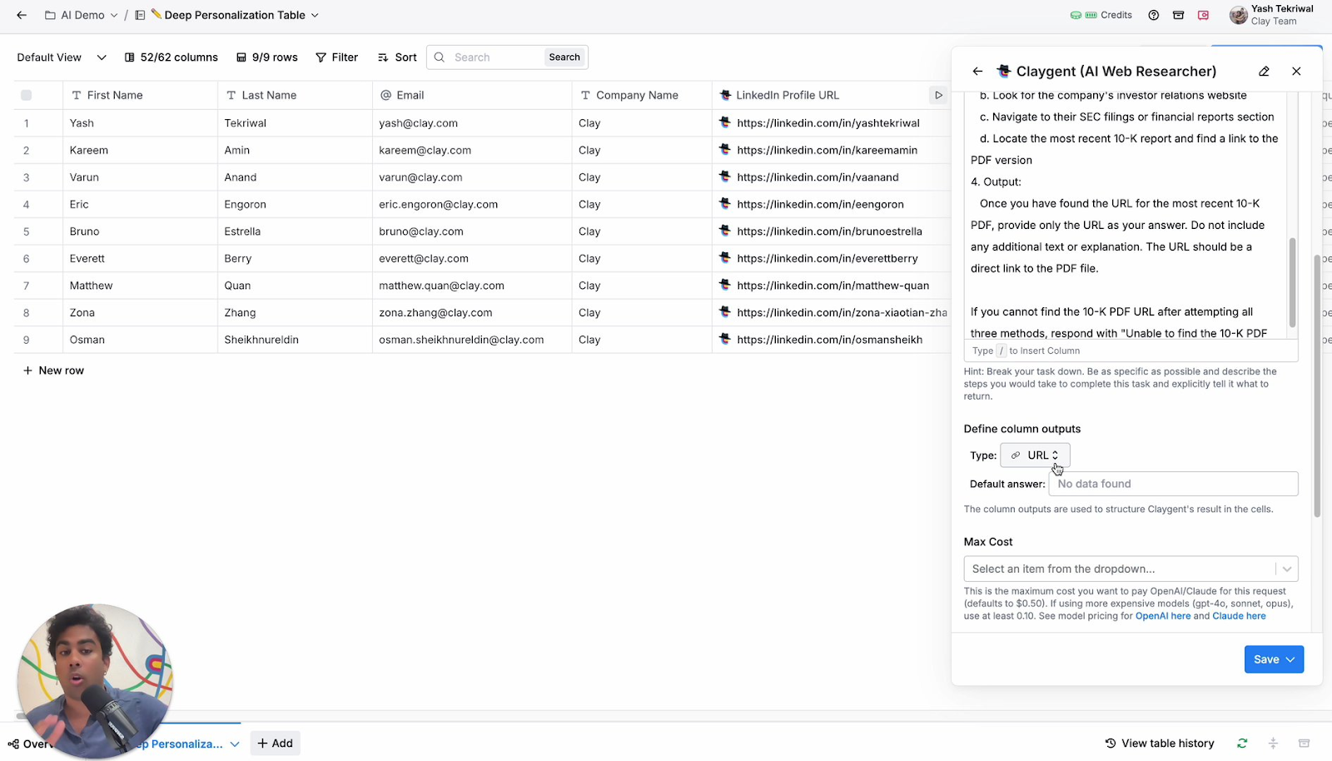Screen dimensions: 1332x761
Task: Expand the Save button arrow options
Action: click(1291, 659)
